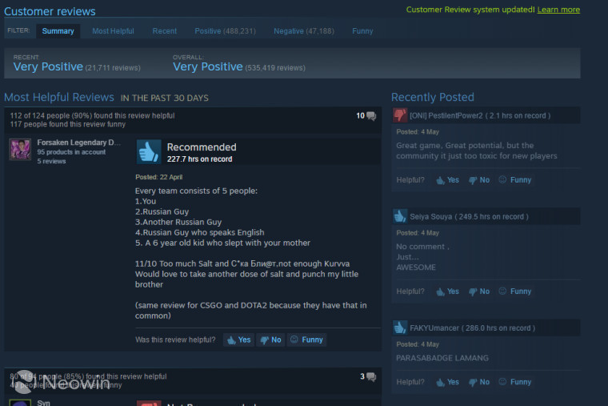Select the Summary filter tab
The image size is (608, 406).
tap(58, 31)
